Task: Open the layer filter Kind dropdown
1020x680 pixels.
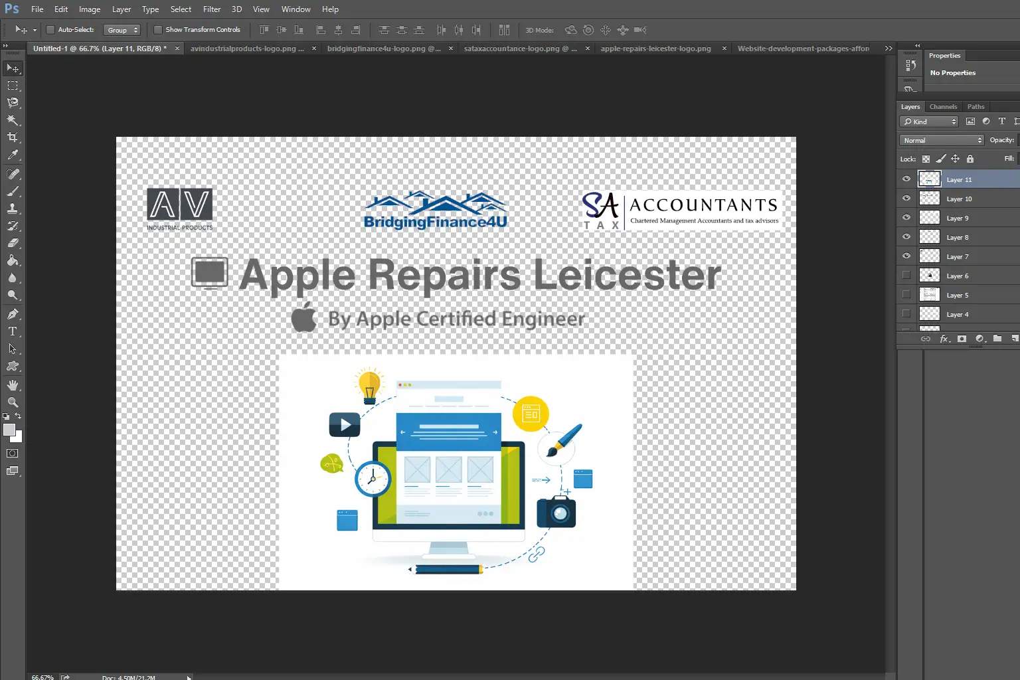Action: (929, 122)
